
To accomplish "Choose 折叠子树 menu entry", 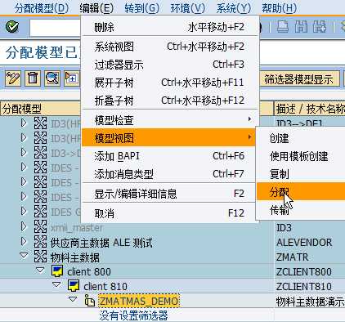I will [x=169, y=101].
